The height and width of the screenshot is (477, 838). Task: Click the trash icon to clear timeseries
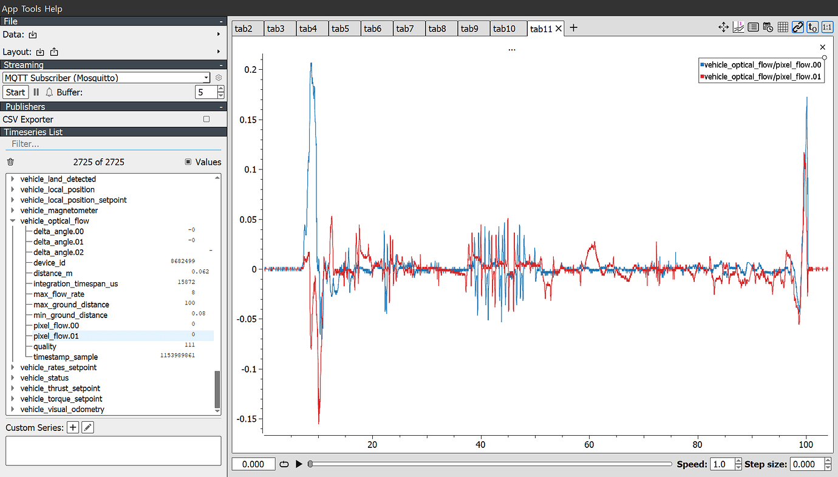[x=10, y=162]
